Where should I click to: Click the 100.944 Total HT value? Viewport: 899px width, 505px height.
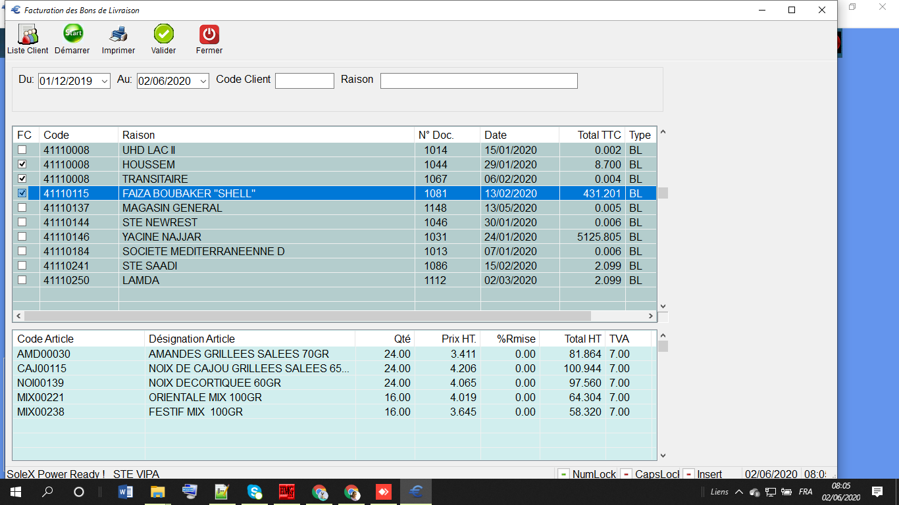point(582,368)
